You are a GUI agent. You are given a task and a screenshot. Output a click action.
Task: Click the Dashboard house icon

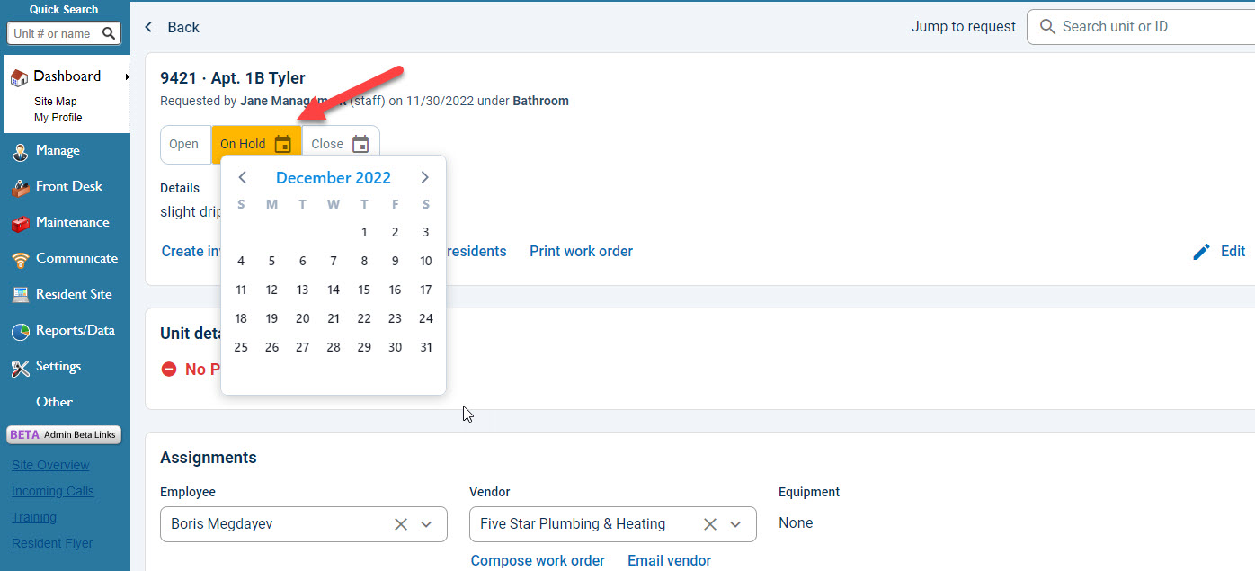click(19, 78)
